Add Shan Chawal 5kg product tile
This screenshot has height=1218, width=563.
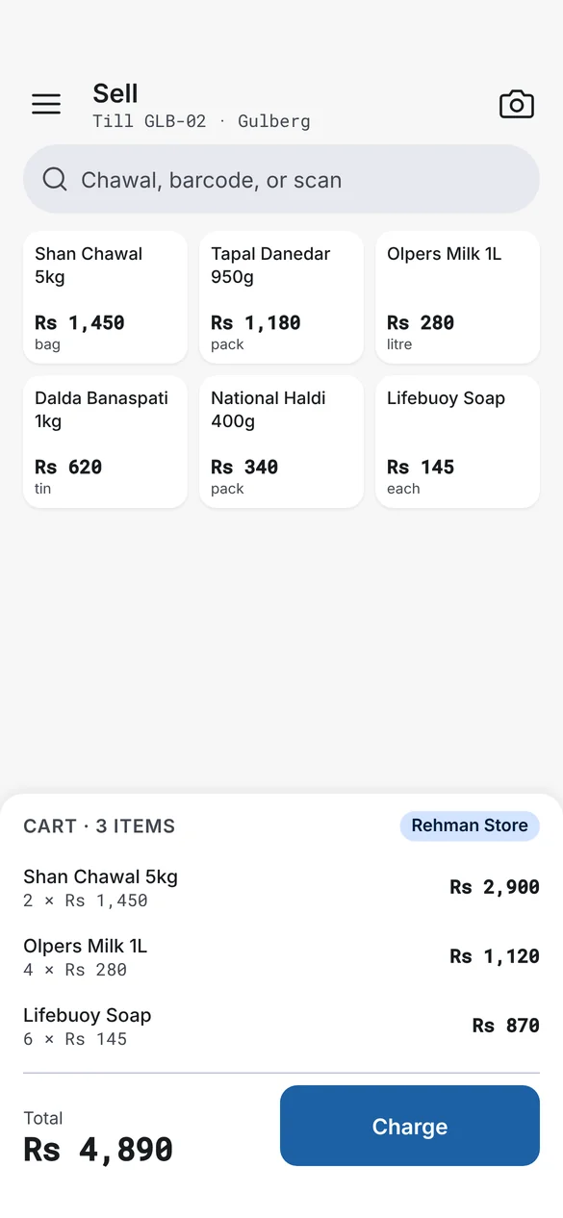[105, 297]
